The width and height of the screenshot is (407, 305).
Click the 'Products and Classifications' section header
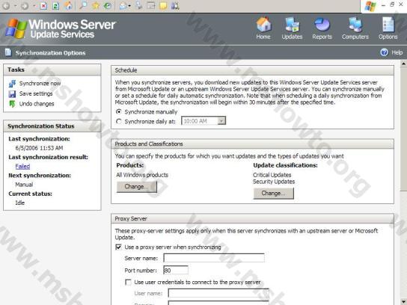click(x=252, y=144)
